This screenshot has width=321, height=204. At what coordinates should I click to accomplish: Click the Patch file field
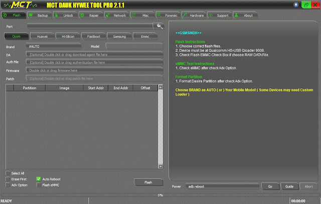click(95, 78)
